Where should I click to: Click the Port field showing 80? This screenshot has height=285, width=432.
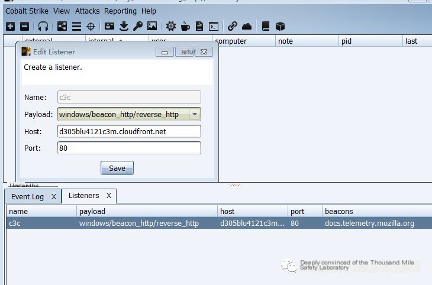(129, 148)
